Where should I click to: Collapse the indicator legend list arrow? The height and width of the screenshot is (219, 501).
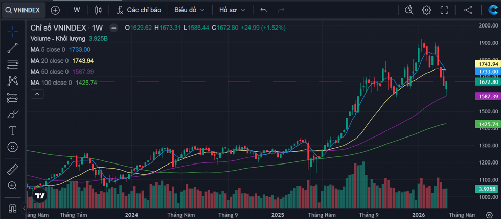pyautogui.click(x=37, y=94)
